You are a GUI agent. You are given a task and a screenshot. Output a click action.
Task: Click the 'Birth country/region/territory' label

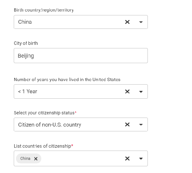(44, 10)
